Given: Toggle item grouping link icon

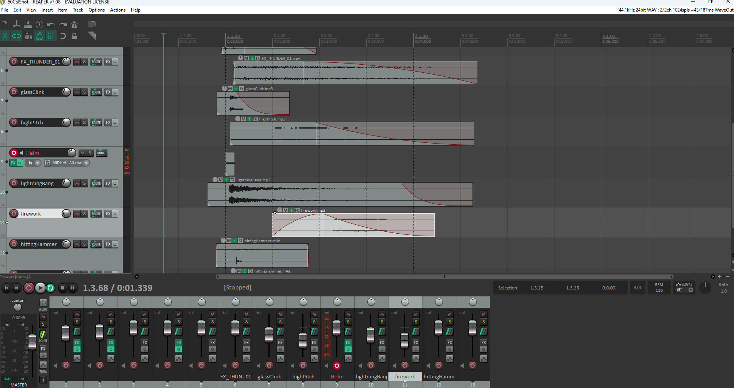Looking at the screenshot, I should pyautogui.click(x=17, y=36).
